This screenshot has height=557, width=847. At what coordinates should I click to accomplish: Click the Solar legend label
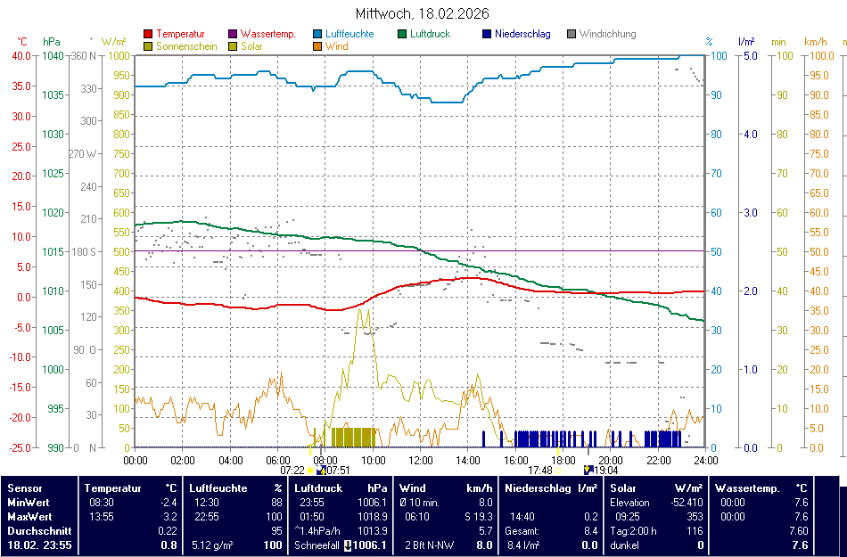251,46
